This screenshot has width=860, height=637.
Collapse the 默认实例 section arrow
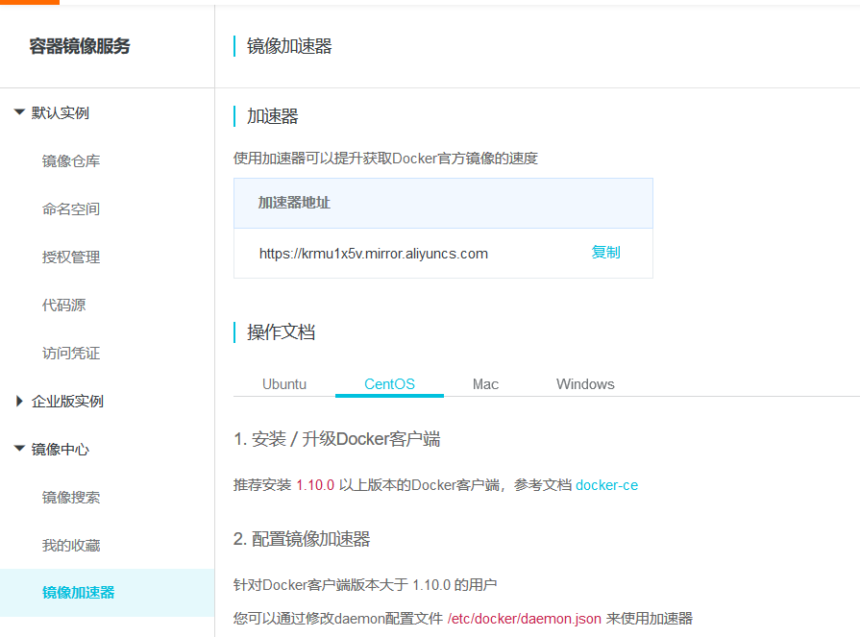(x=19, y=112)
